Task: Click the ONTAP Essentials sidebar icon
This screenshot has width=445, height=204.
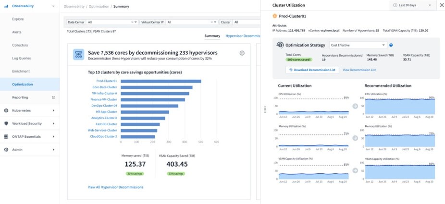Action: point(6,136)
